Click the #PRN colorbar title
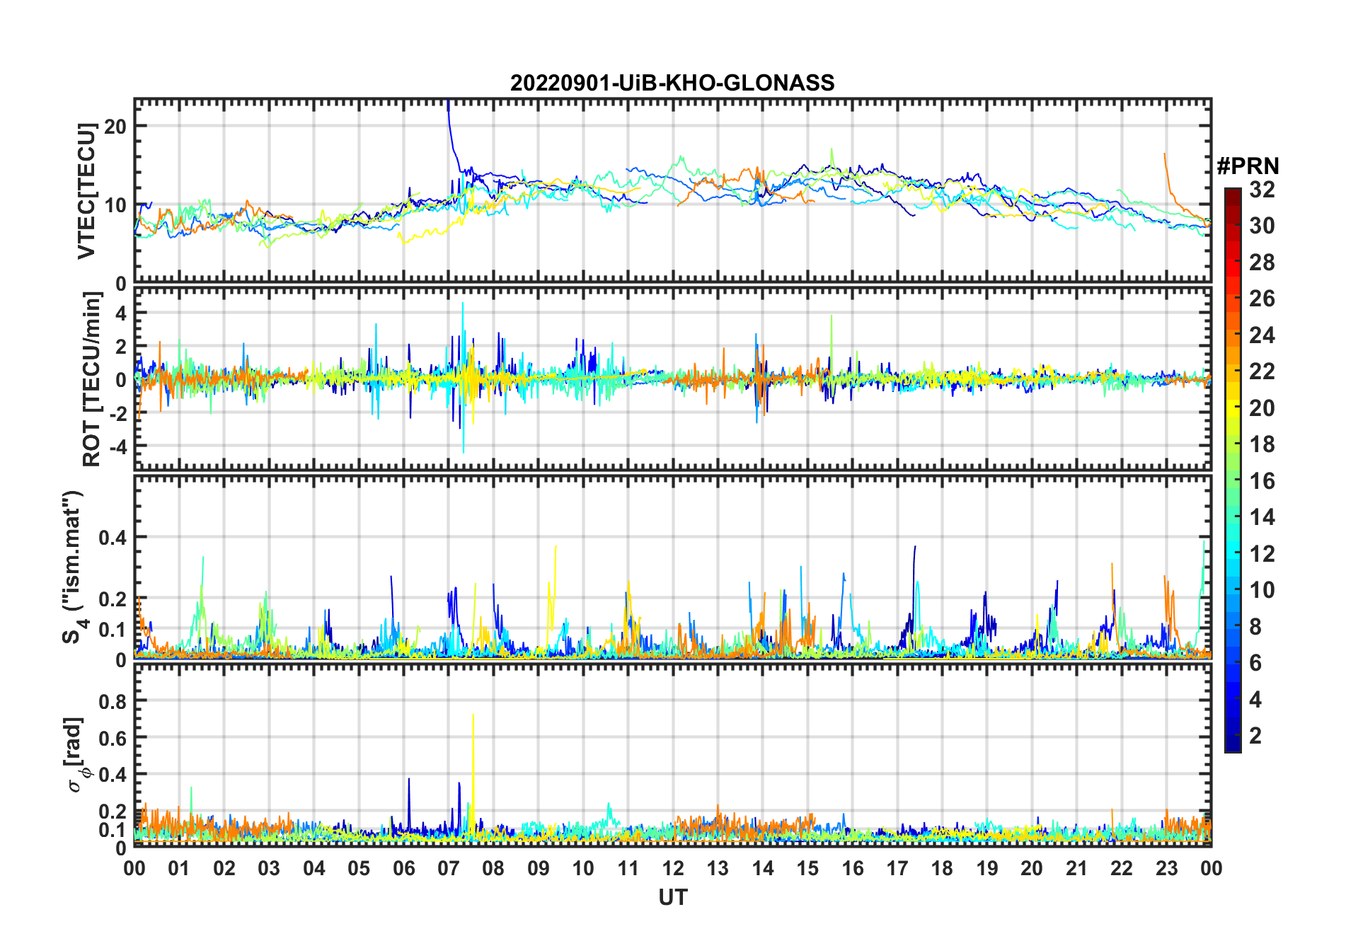This screenshot has width=1346, height=941. (x=1248, y=166)
